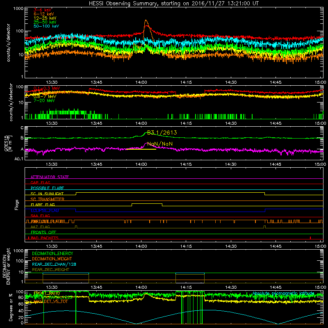Select the "FLARE_FLAG" label
Image resolution: width=328 pixels, height=328 pixels.
(43, 205)
